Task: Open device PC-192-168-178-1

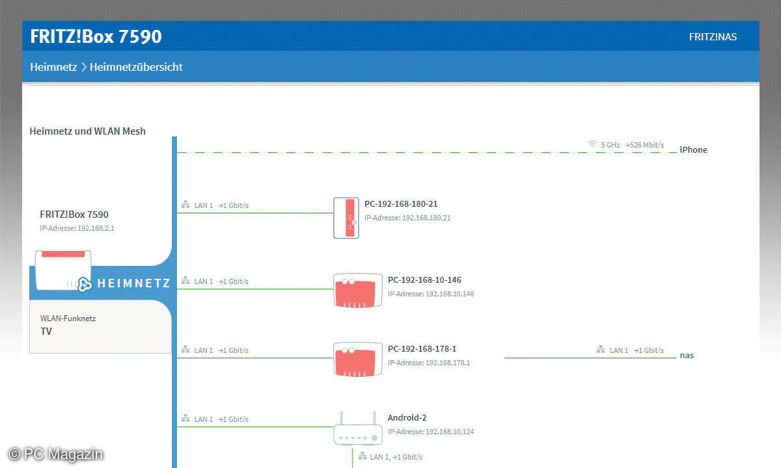Action: (422, 349)
